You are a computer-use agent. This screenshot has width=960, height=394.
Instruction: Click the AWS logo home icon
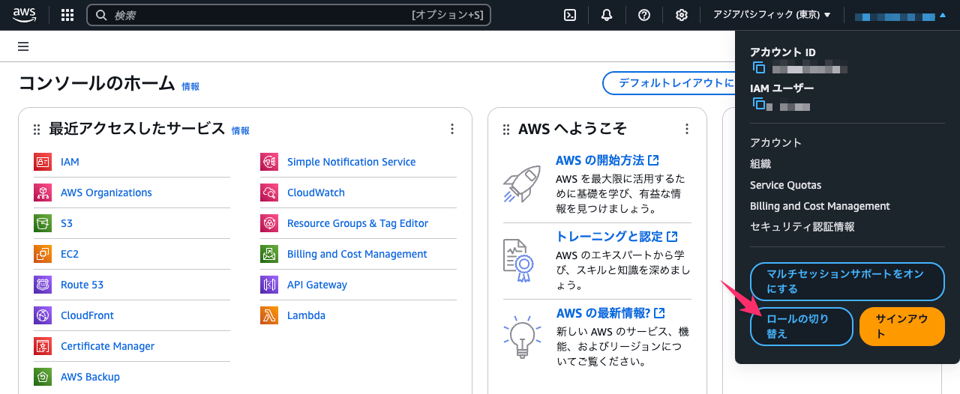(24, 14)
